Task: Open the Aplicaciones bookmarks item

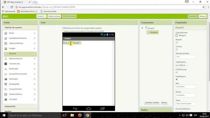Action: [9, 11]
